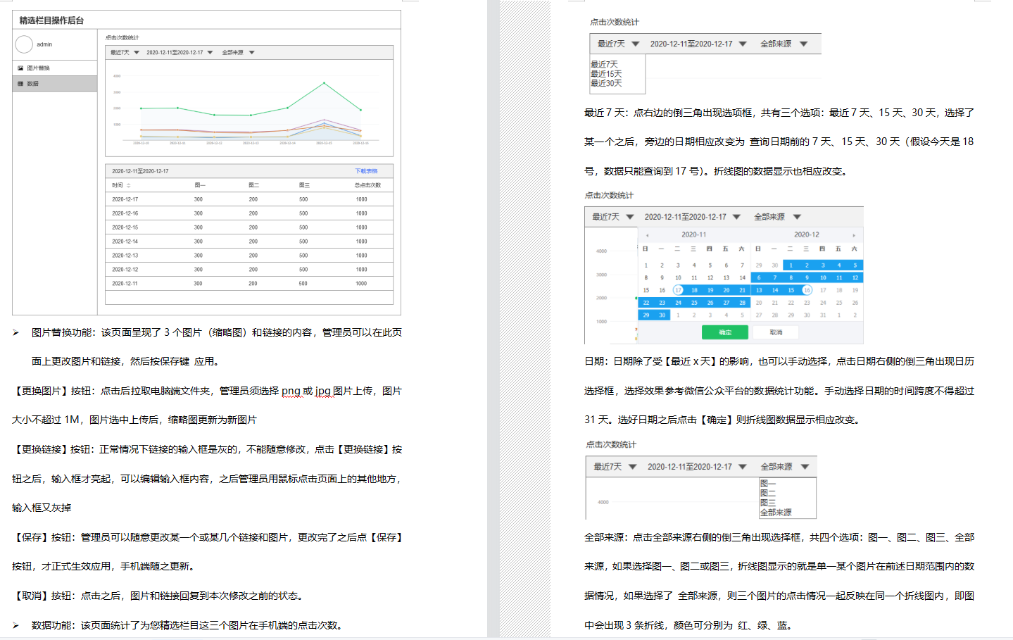Click the 取消 button in the calendar
The height and width of the screenshot is (640, 1013).
pos(776,332)
